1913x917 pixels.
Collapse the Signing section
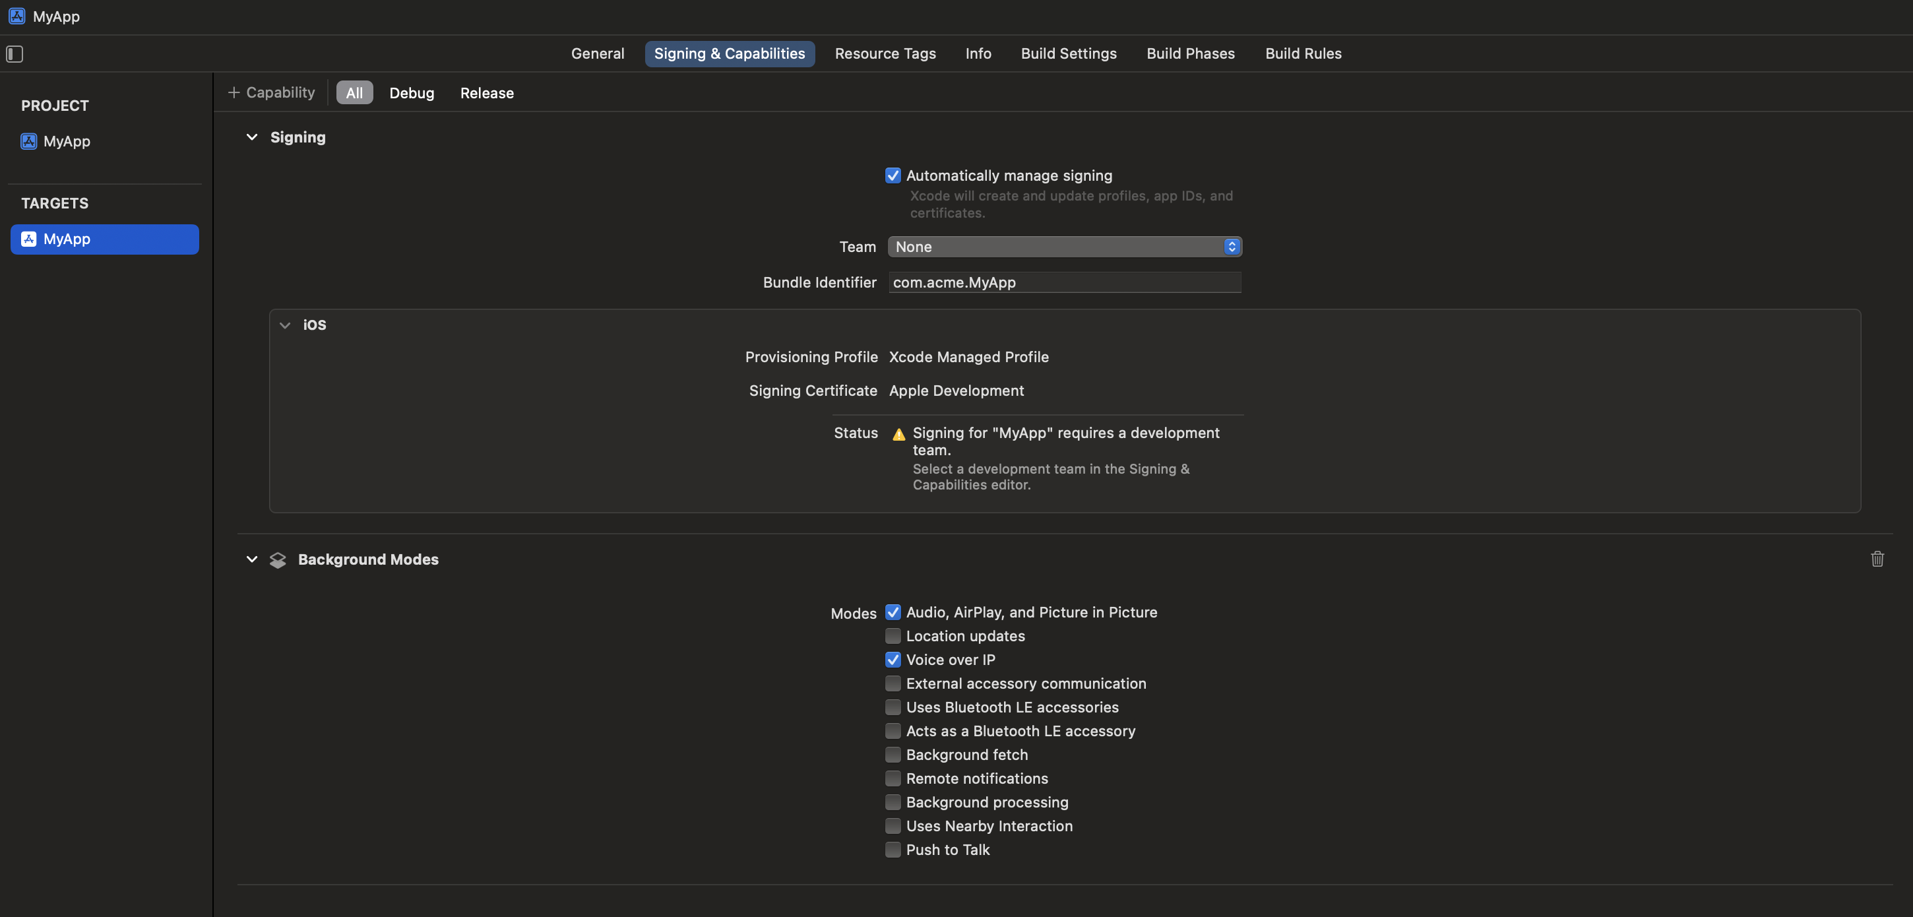(x=252, y=137)
